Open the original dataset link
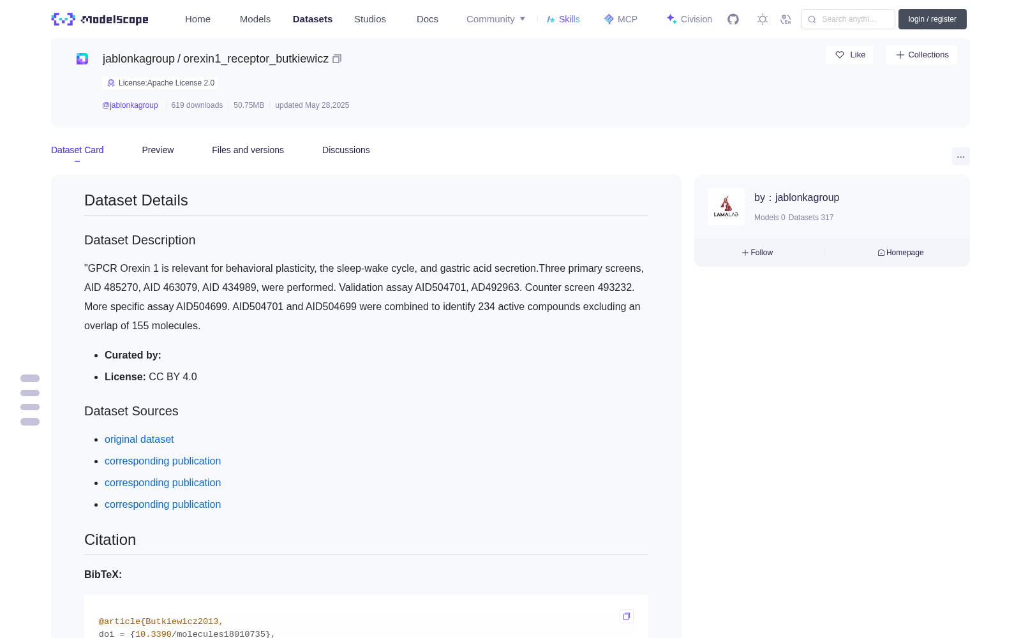The image size is (1021, 638). (x=139, y=439)
